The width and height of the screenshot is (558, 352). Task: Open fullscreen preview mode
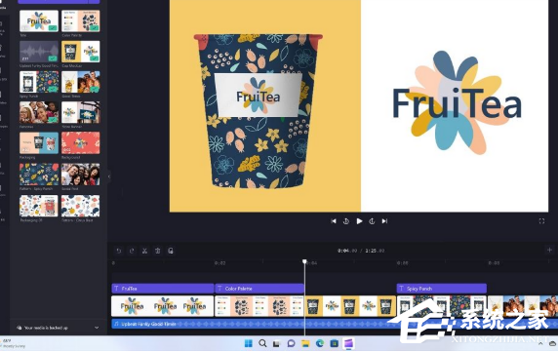541,221
